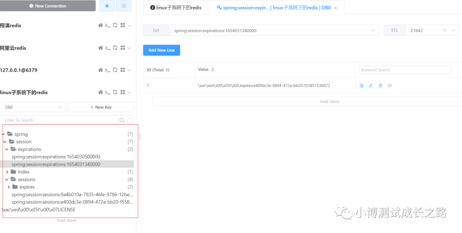This screenshot has height=233, width=462.
Task: Click the New Key button
Action: [101, 107]
